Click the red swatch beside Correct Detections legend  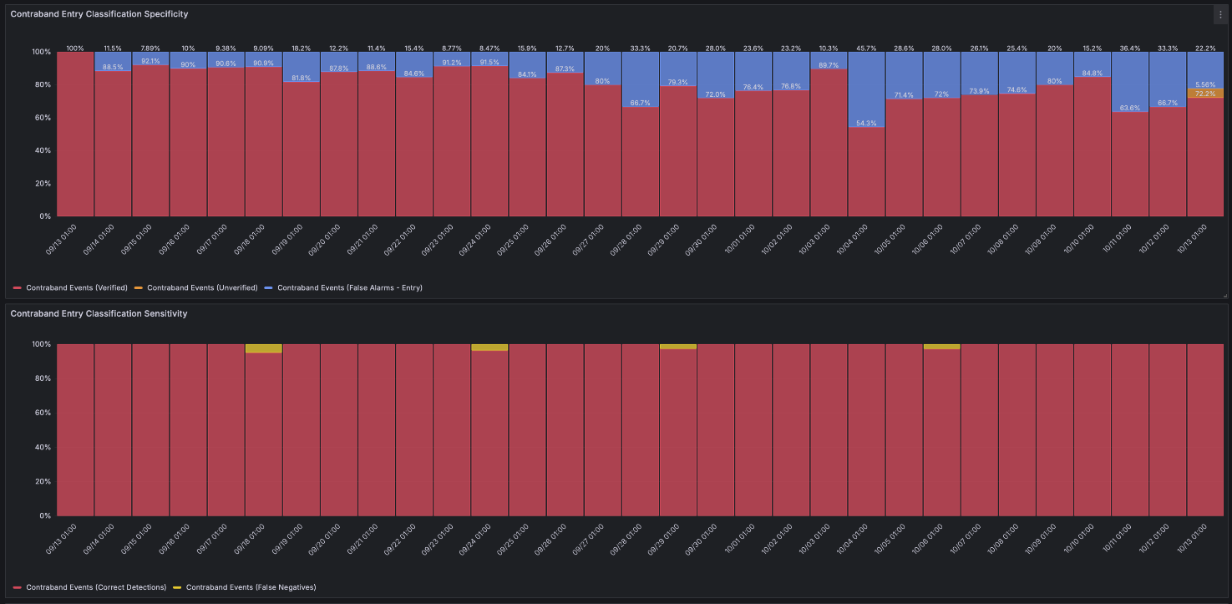pos(18,587)
